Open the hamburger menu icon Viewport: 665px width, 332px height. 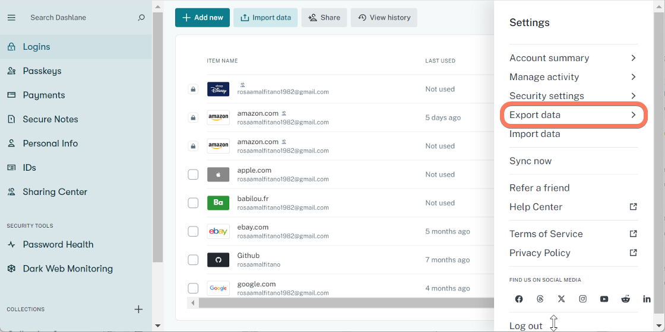[x=11, y=17]
